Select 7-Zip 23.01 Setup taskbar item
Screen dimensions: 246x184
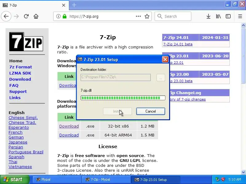(155, 179)
